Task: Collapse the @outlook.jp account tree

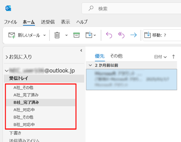Action: [x=7, y=71]
